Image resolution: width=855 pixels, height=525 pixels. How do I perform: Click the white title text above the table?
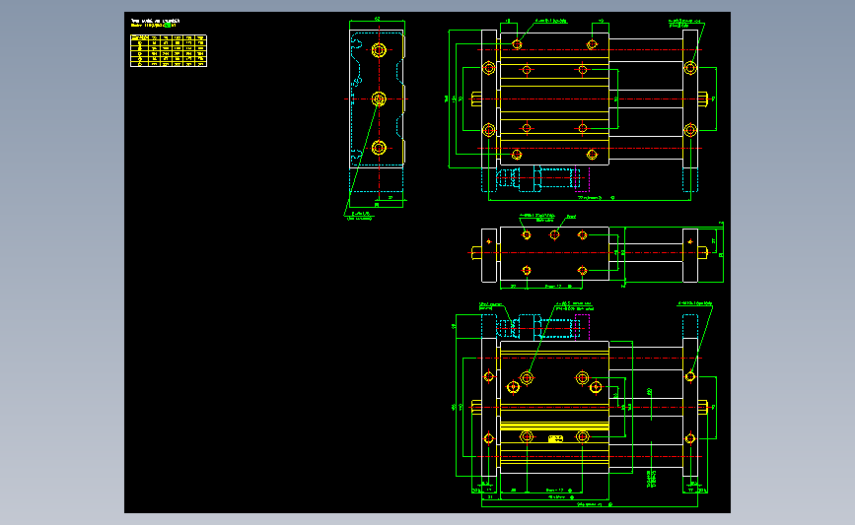click(x=156, y=21)
